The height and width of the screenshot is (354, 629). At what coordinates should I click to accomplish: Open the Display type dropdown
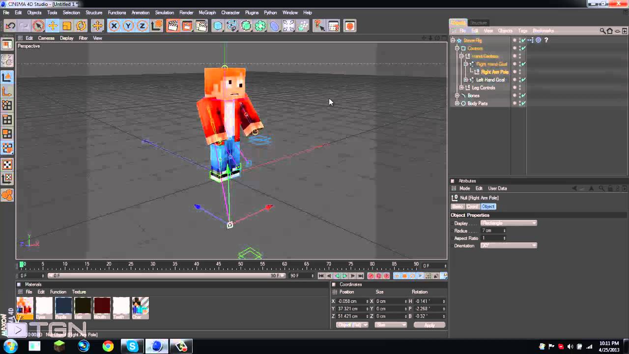509,223
